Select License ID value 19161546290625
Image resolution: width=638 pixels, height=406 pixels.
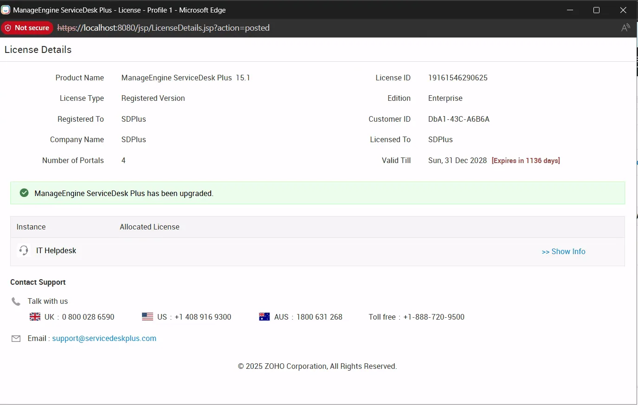coord(458,78)
